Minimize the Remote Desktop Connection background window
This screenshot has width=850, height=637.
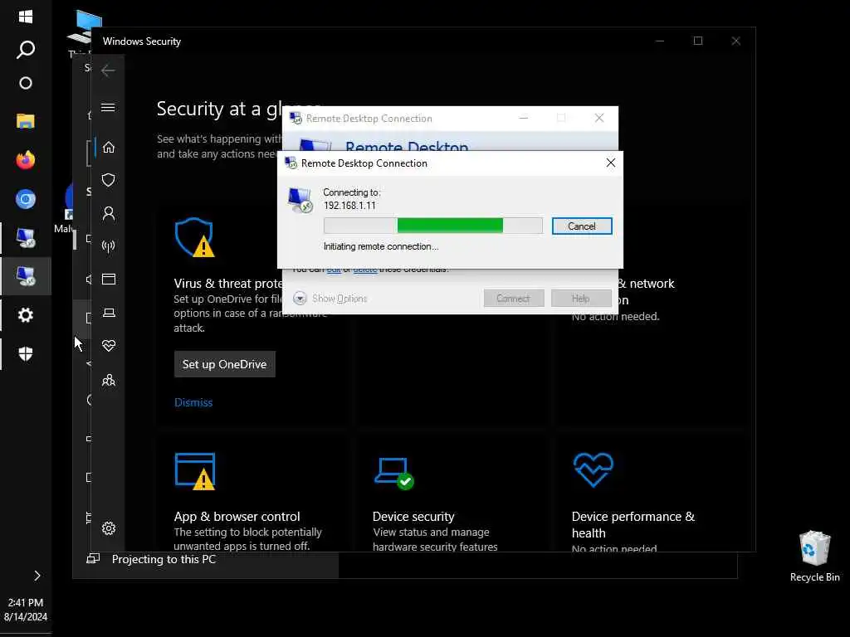tap(524, 118)
